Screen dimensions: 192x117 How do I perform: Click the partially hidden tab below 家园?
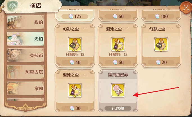point(25,99)
